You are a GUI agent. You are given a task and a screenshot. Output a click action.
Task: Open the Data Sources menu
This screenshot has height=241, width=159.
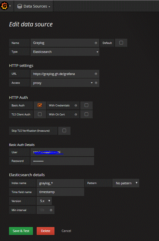(x=33, y=6)
